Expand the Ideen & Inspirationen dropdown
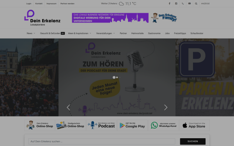The height and width of the screenshot is (146, 234). click(80, 33)
